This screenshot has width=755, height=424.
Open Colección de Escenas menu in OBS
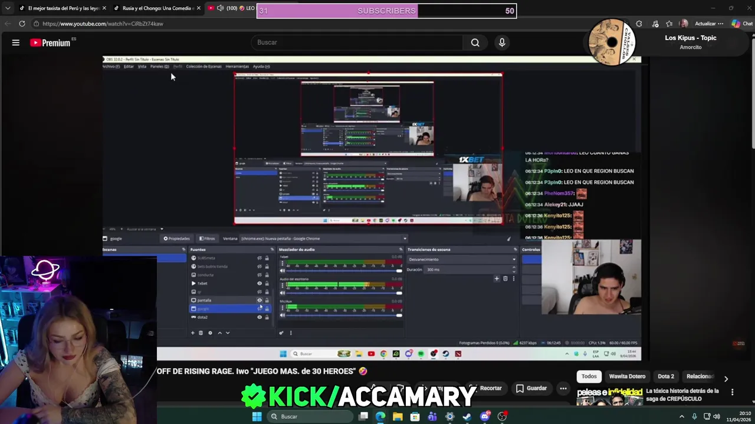pos(203,67)
